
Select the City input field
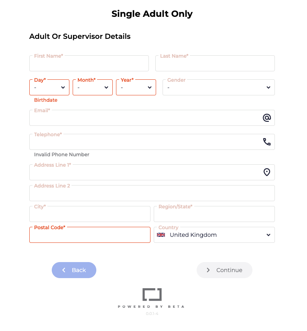pos(90,214)
